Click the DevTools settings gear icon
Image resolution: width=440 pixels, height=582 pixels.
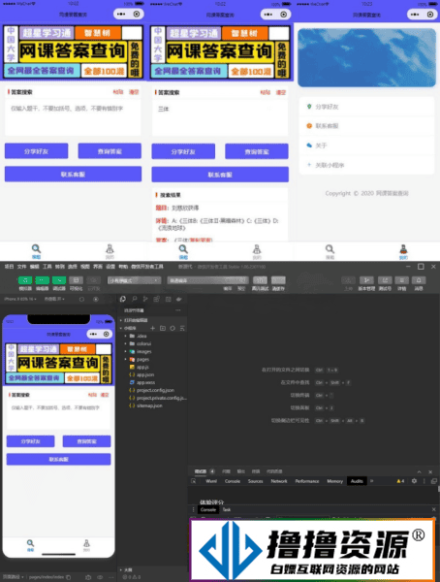414,481
